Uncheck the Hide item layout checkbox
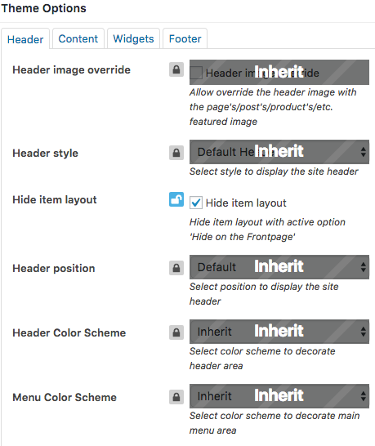 click(x=196, y=203)
